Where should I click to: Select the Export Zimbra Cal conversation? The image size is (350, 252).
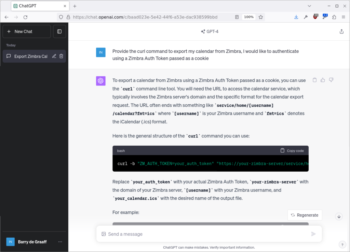coord(31,56)
